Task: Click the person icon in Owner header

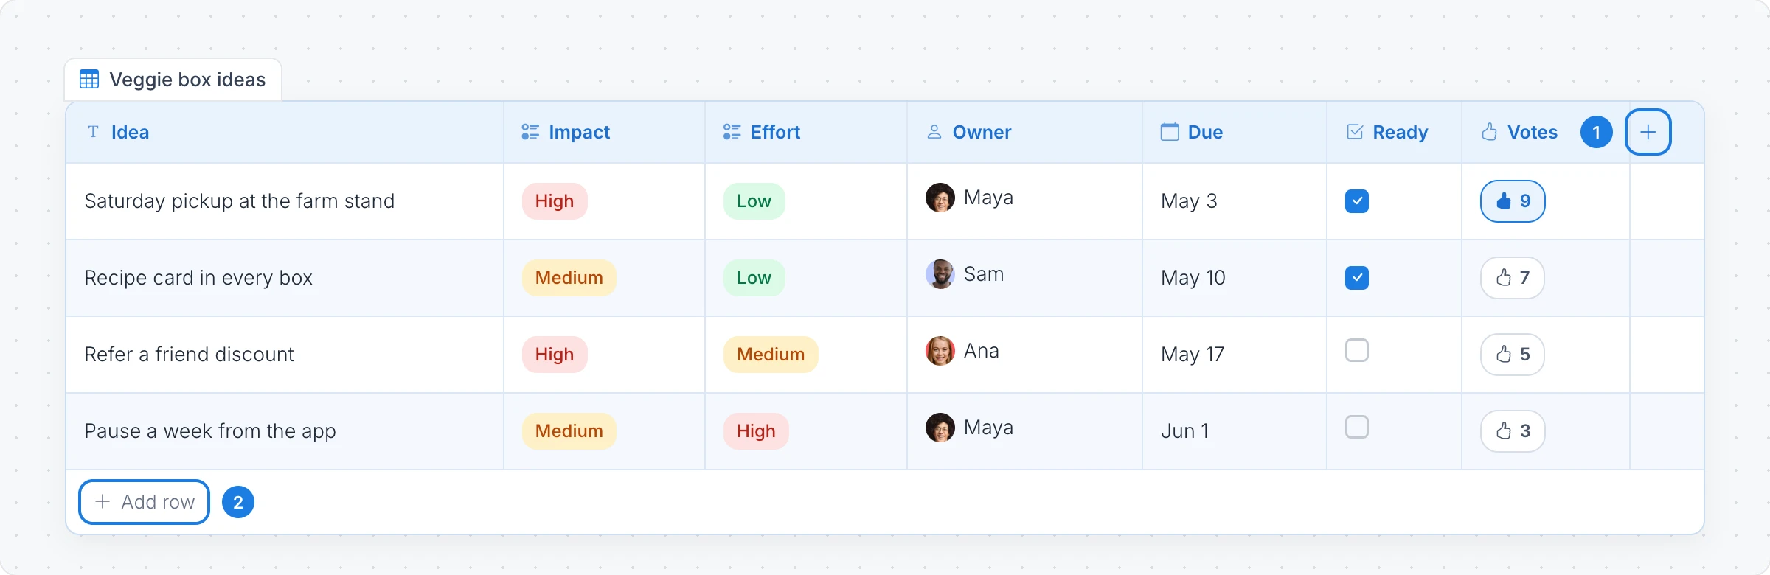Action: pos(934,132)
